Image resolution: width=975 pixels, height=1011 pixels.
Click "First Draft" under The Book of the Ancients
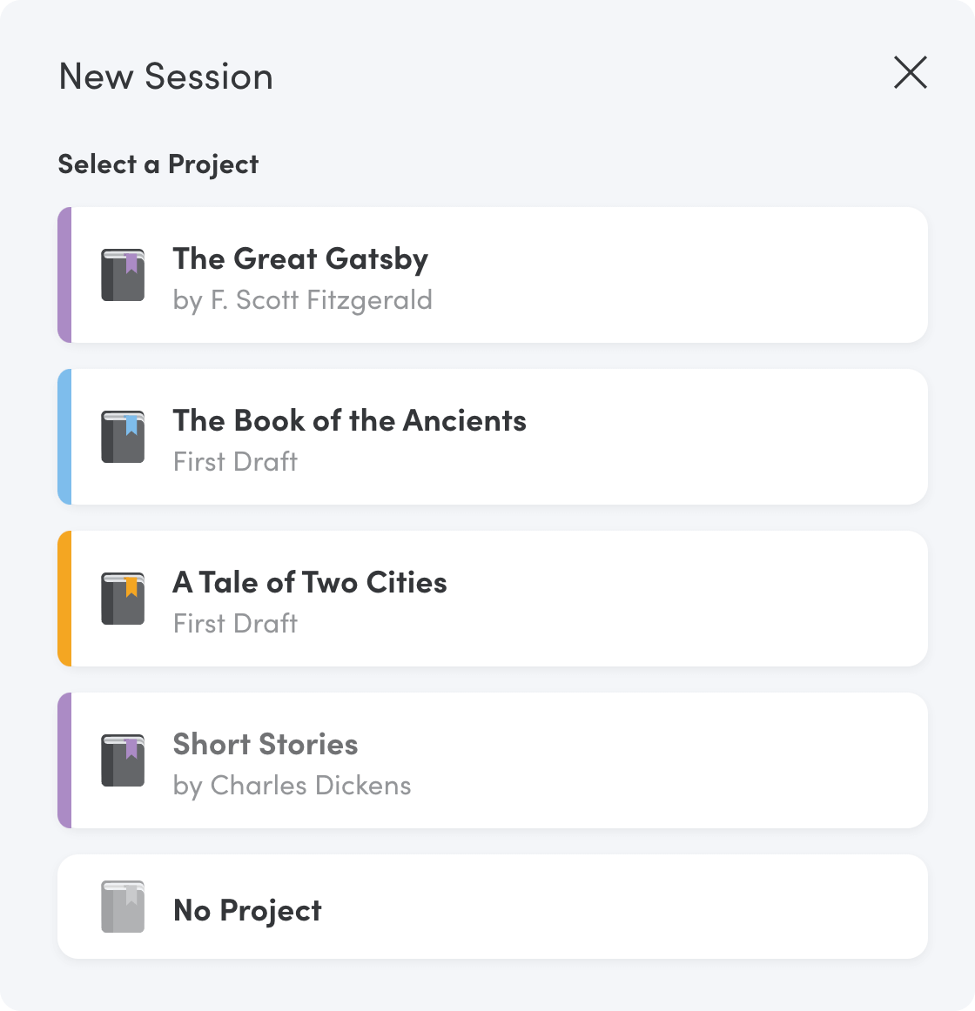[x=236, y=462]
